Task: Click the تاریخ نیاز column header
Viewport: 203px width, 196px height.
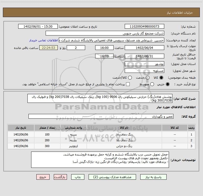Action: tap(21, 128)
